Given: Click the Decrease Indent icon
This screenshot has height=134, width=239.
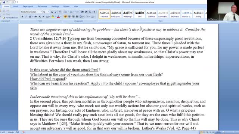Looking at the screenshot, I should click(x=82, y=12).
